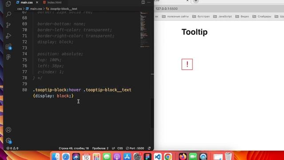Screen dimensions: 284x160
Task: Open the Source Control view
Action: (8, 25)
